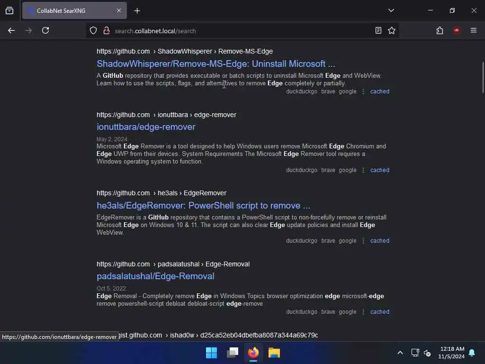Viewport: 485px width, 364px height.
Task: Bookmark this page with star icon
Action: [x=392, y=30]
